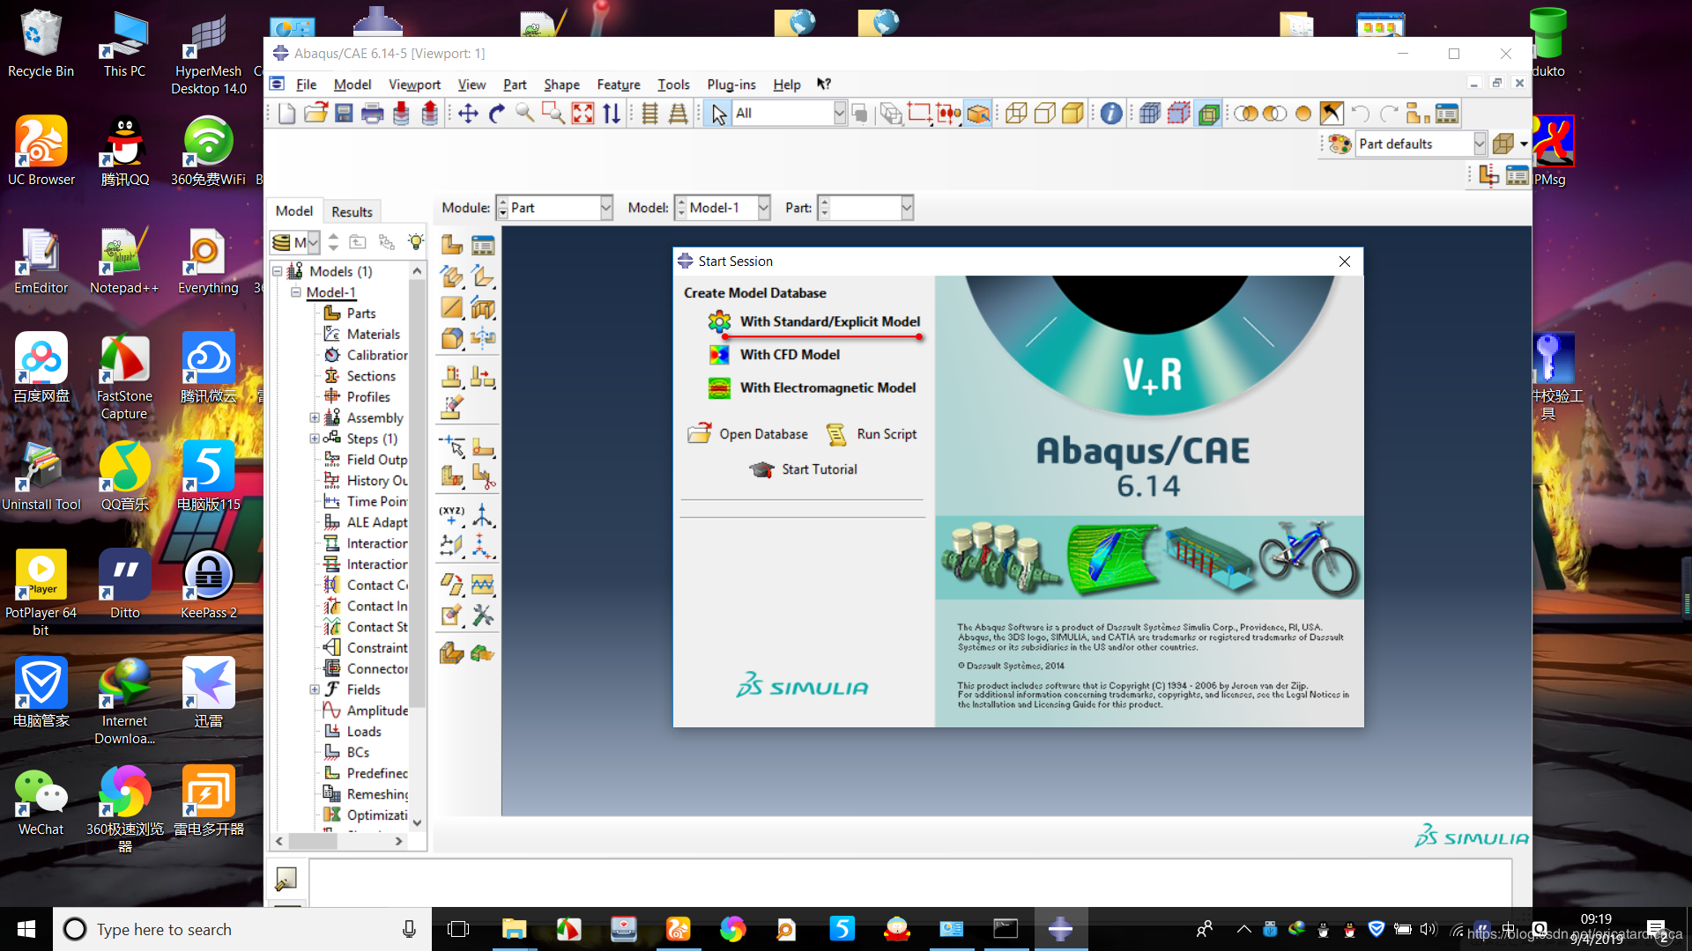Choose With Standard/Explicit Model
The width and height of the screenshot is (1692, 951).
828,321
